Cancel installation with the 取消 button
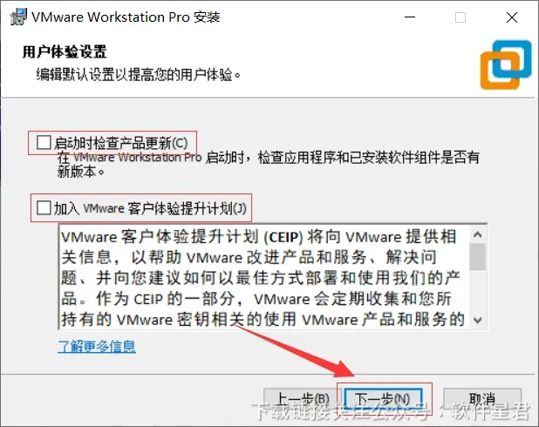 [x=482, y=399]
